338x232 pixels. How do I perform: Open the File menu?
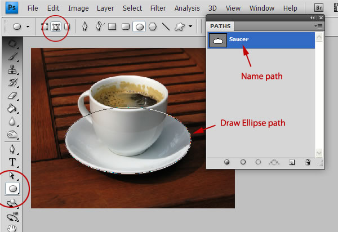tap(33, 8)
